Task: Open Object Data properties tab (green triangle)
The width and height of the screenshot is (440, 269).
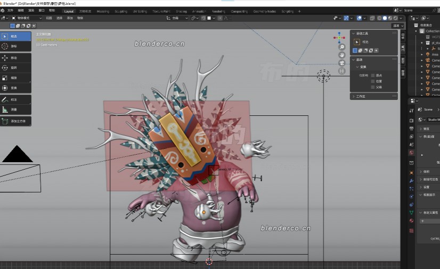Action: [411, 213]
